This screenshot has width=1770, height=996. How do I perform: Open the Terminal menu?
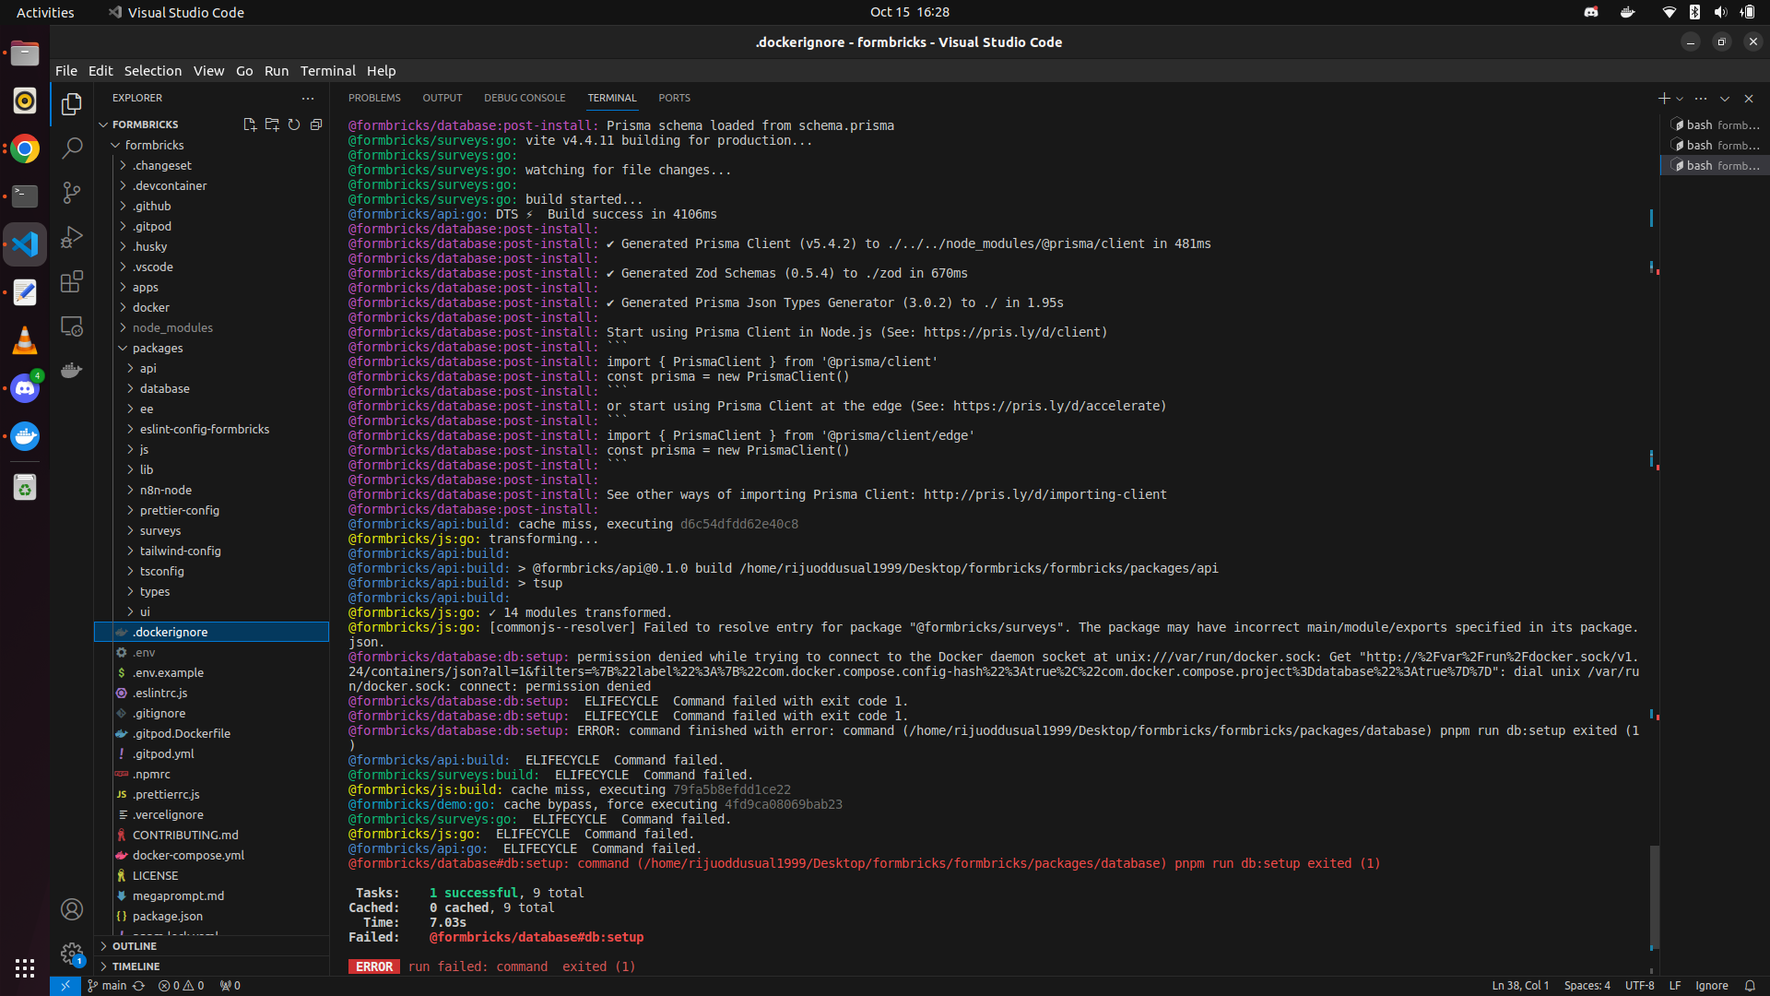(327, 71)
